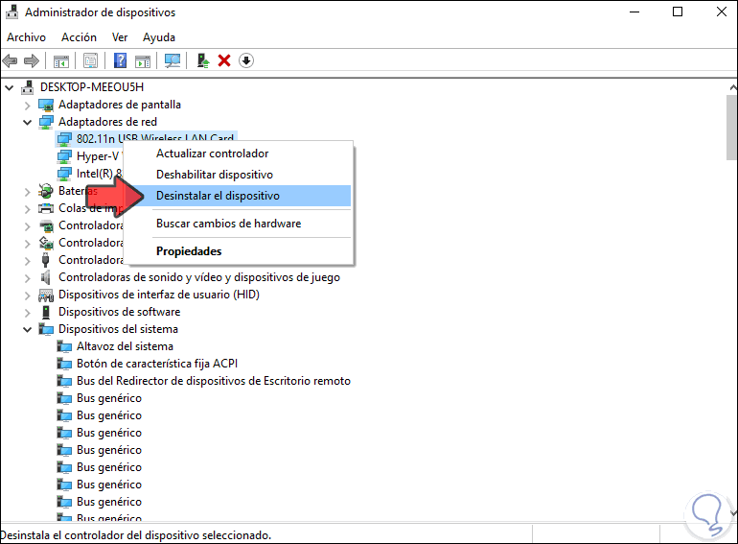Viewport: 738px width, 544px height.
Task: Open the Archivo menu
Action: 27,37
